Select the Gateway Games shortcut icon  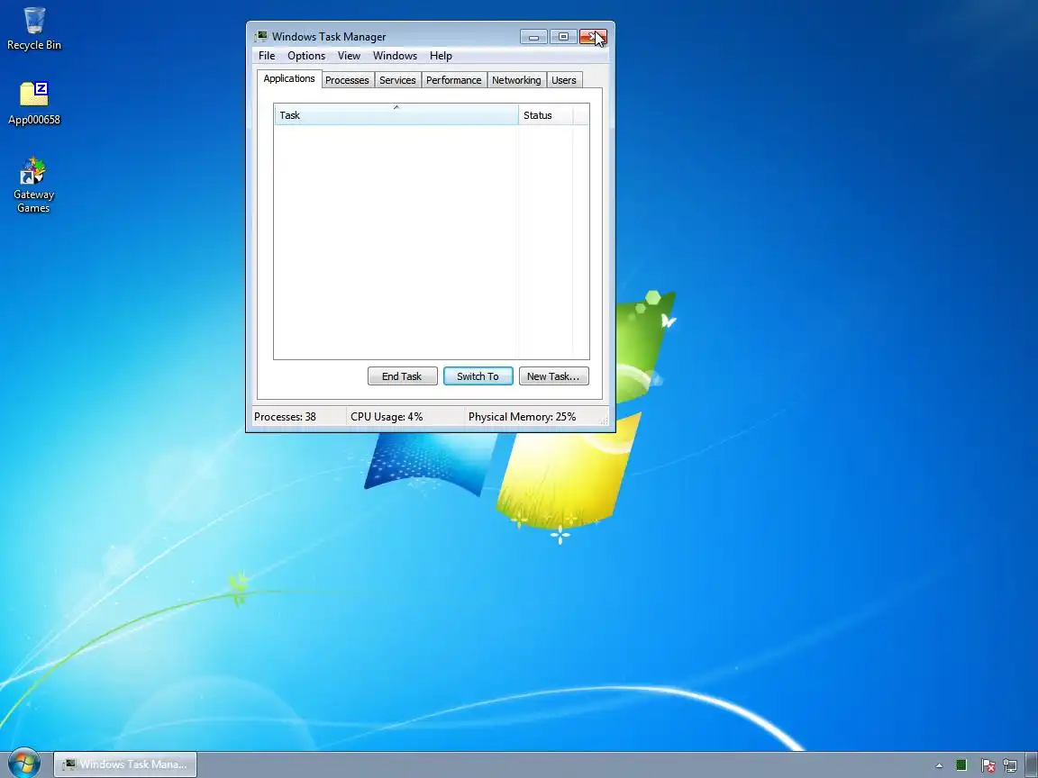pos(33,185)
